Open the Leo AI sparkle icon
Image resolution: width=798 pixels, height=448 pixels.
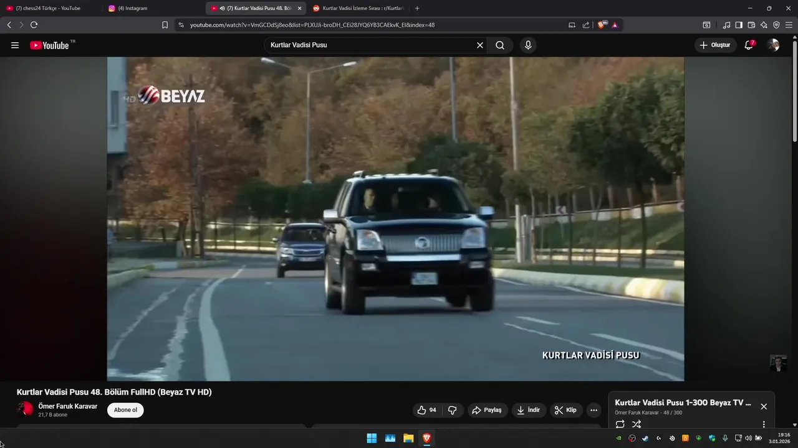click(x=764, y=25)
